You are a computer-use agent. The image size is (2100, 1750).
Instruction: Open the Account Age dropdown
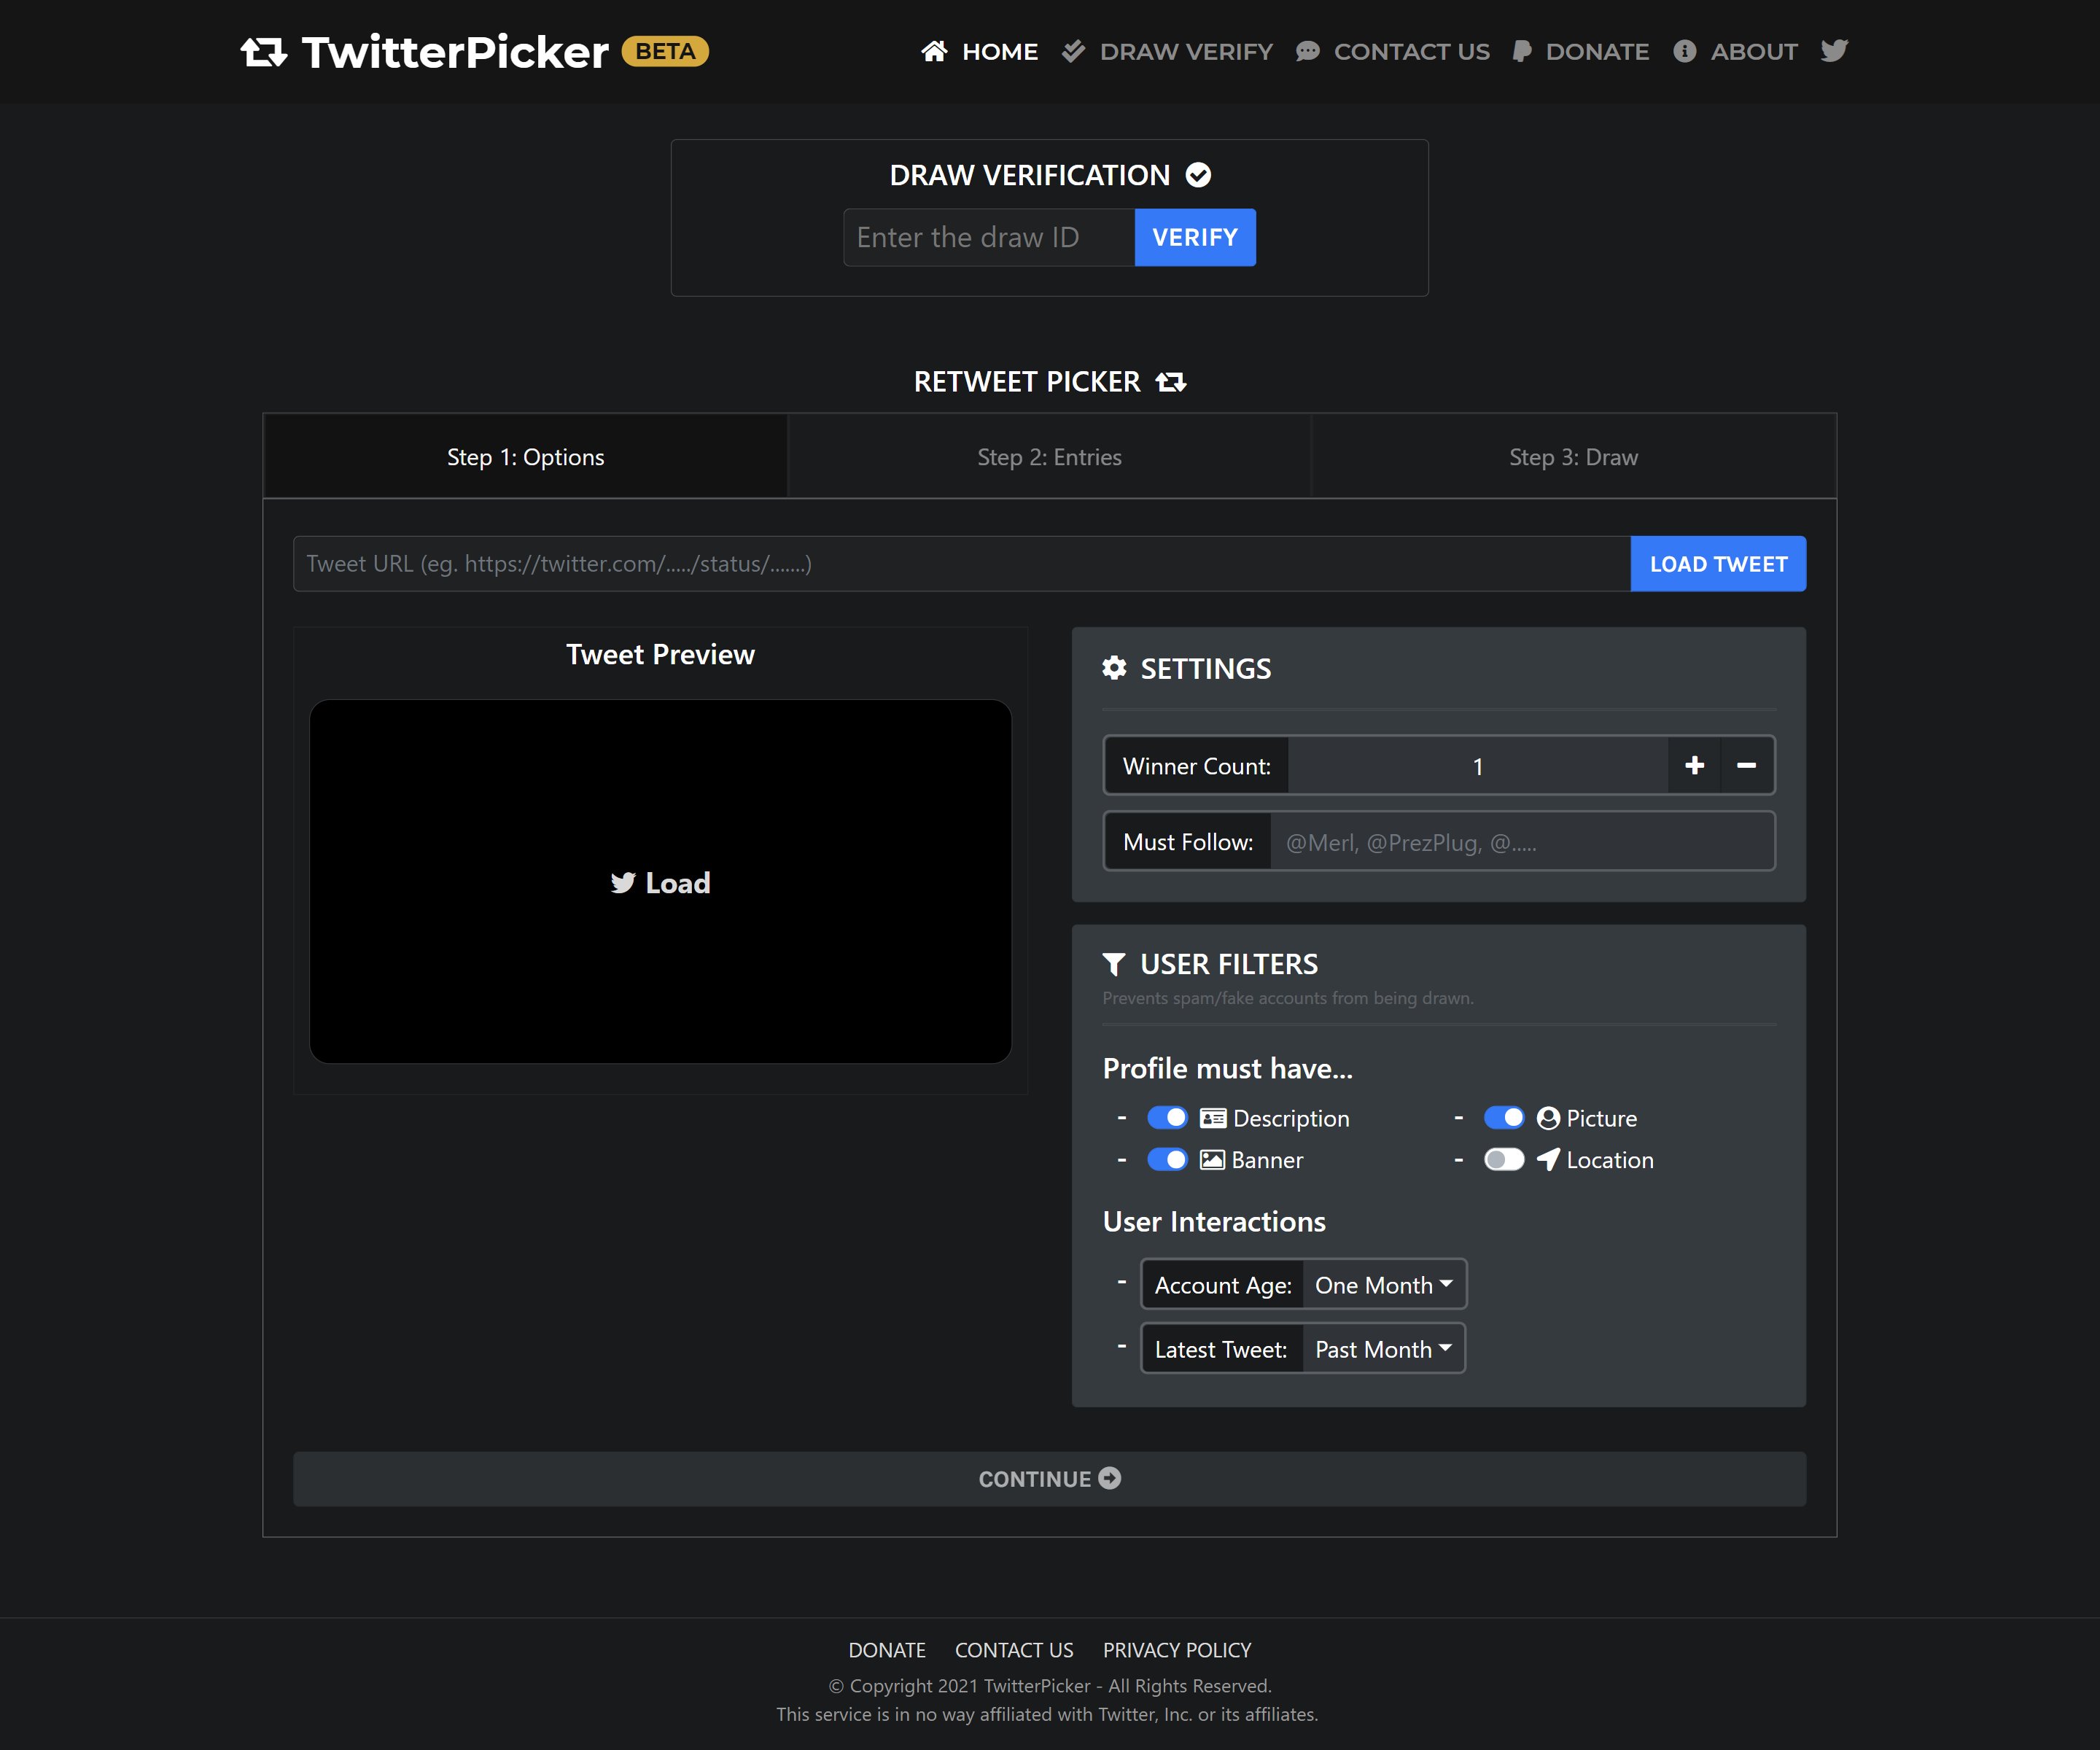click(x=1384, y=1285)
